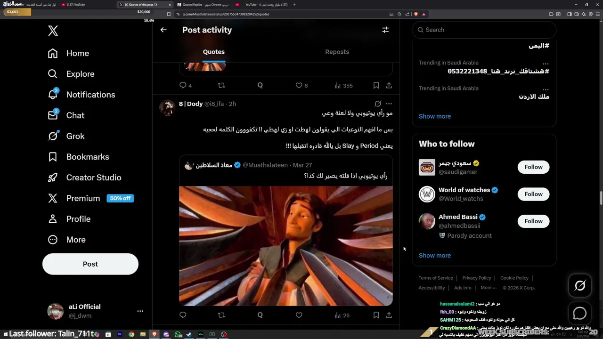Click the X logo in the sidebar
Image resolution: width=603 pixels, height=339 pixels.
[x=53, y=31]
